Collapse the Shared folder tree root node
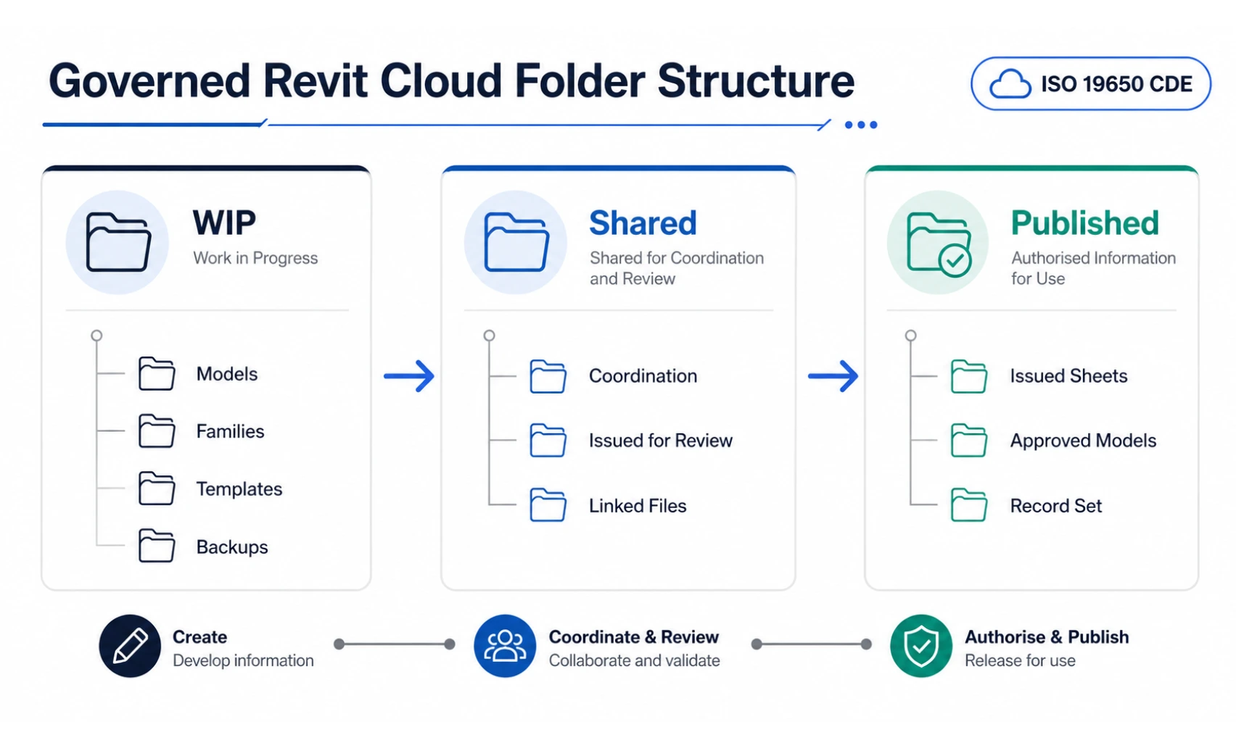Viewport: 1236px width, 748px height. [x=490, y=336]
